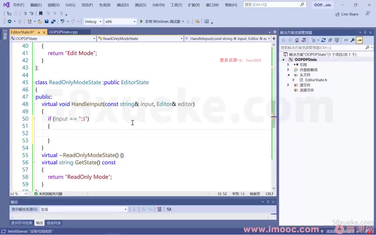Expand the 外部依赖项 node
The height and width of the screenshot is (235, 376).
coord(288,70)
